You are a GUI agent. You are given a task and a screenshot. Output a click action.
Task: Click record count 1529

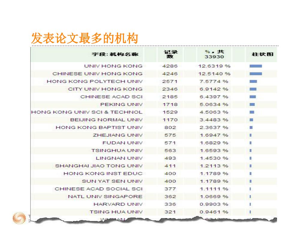pyautogui.click(x=170, y=112)
